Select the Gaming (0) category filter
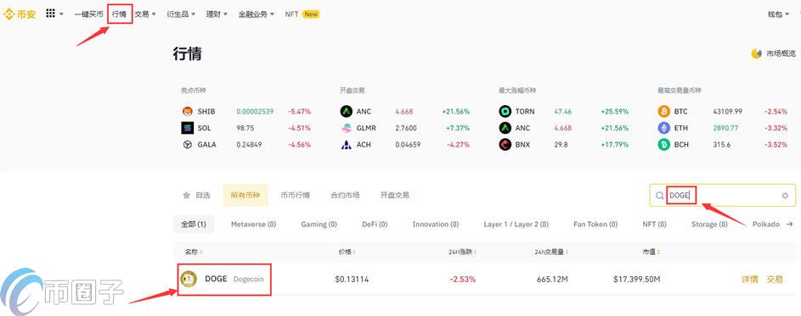 (319, 225)
